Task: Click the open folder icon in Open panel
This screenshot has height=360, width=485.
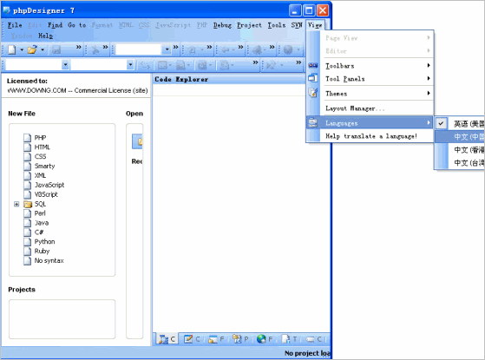Action: 137,141
